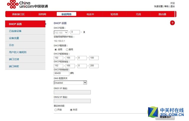Open 端口映射 in the sidebar
This screenshot has width=189, height=121.
point(25,66)
